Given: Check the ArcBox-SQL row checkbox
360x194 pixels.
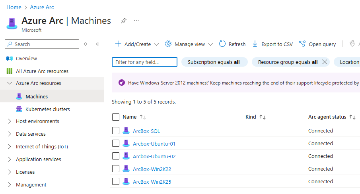Looking at the screenshot, I should point(116,131).
